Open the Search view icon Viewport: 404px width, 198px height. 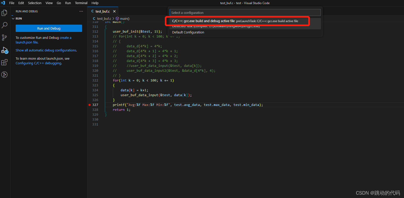(x=4, y=25)
